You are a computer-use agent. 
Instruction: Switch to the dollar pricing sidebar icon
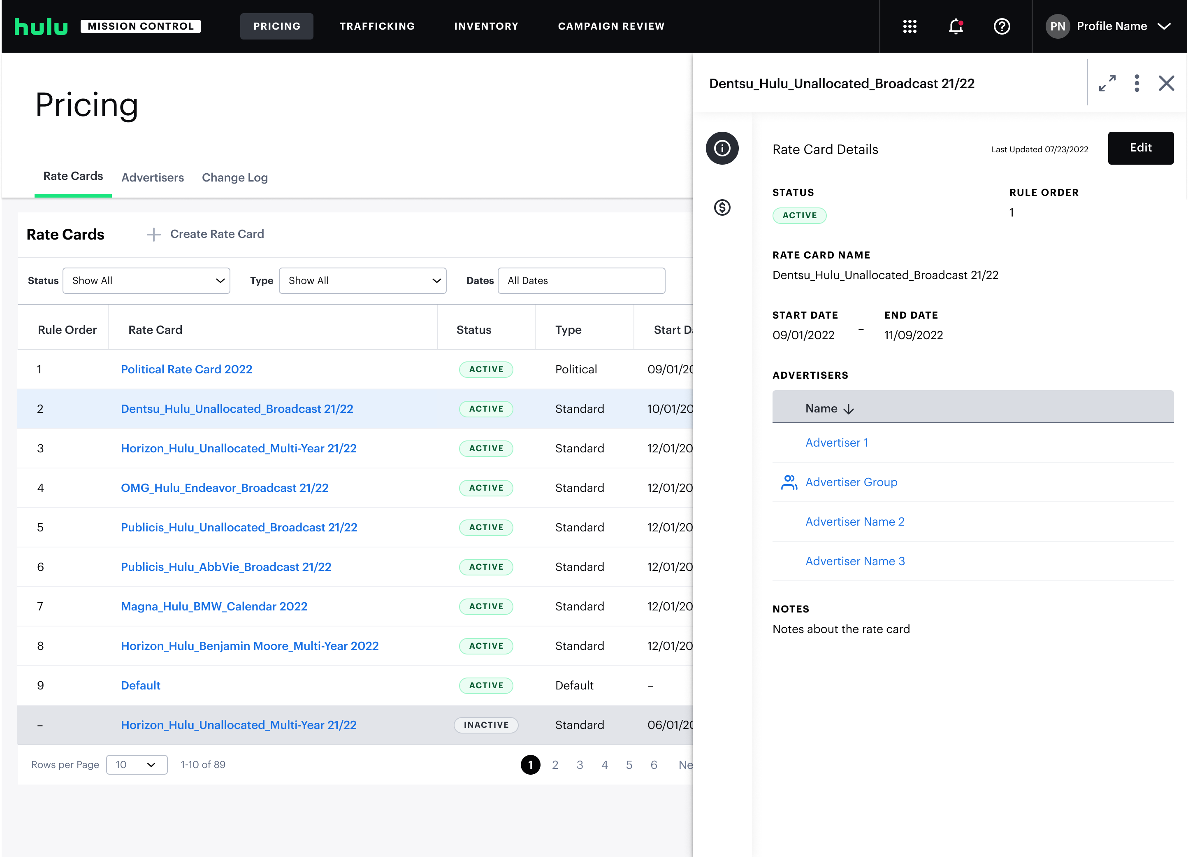722,207
